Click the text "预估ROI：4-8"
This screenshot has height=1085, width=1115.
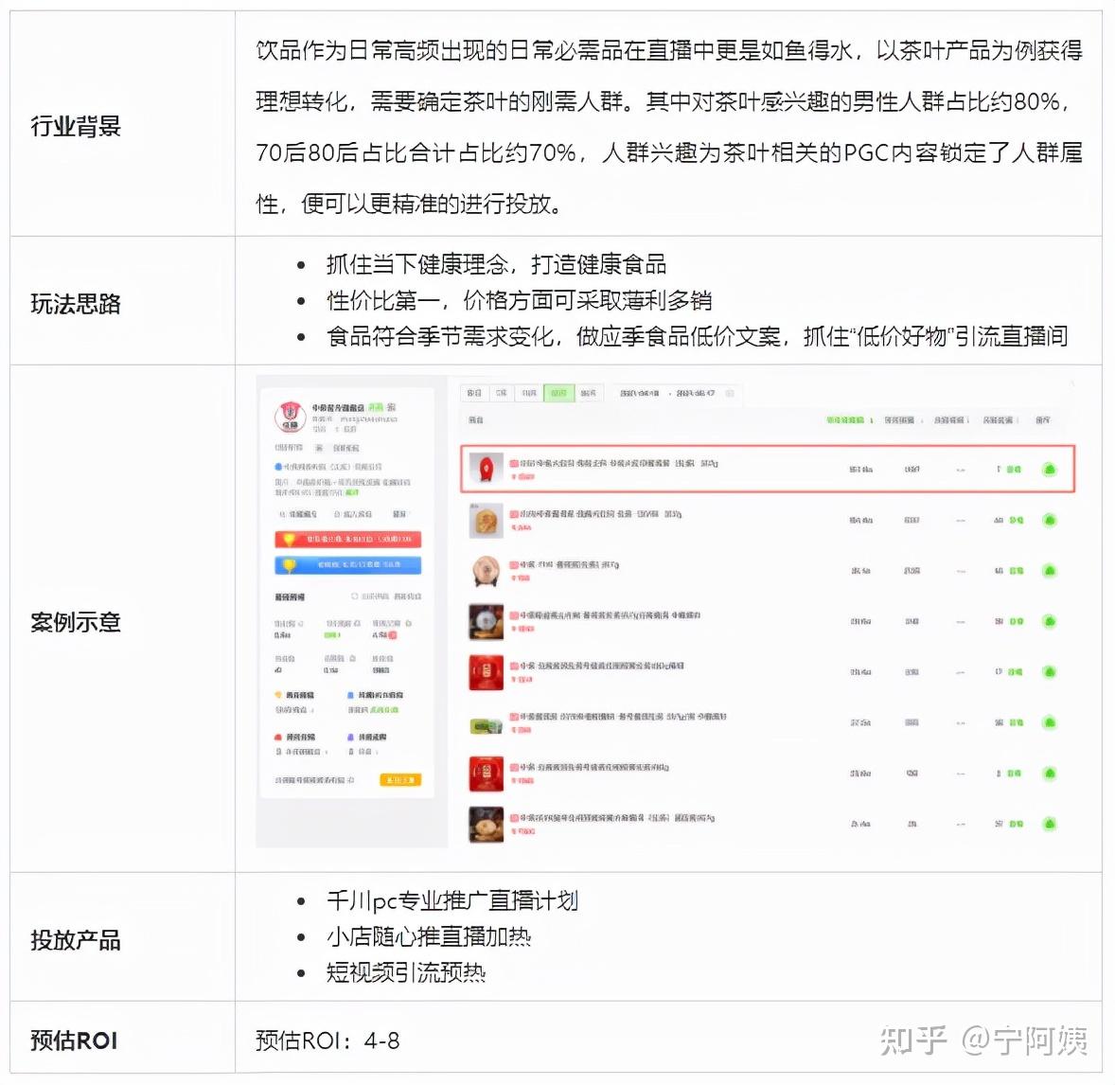327,1041
